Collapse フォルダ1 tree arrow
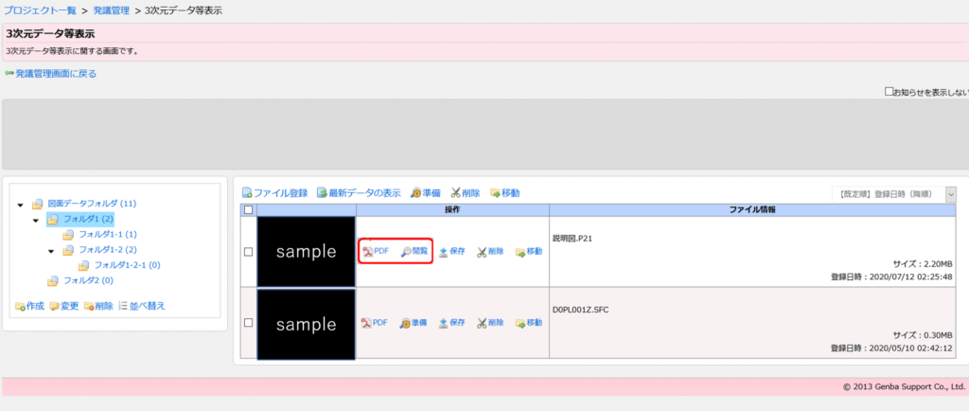The image size is (969, 411). pos(36,220)
